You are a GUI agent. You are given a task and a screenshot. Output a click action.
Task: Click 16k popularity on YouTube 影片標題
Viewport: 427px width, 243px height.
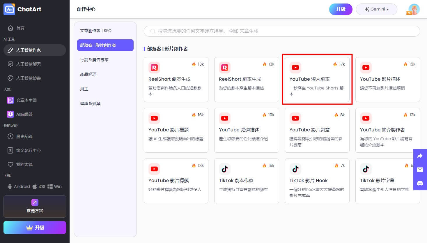point(198,115)
